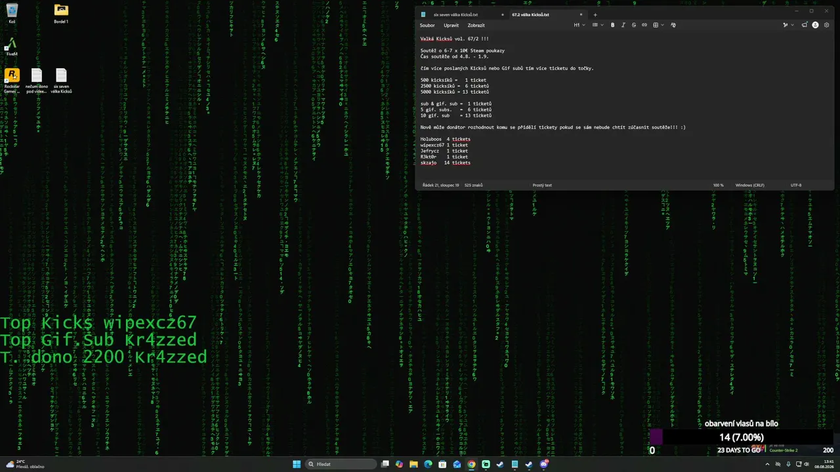Click the line 10 gif. sub = 13 ticketů
The height and width of the screenshot is (472, 840).
(455, 115)
